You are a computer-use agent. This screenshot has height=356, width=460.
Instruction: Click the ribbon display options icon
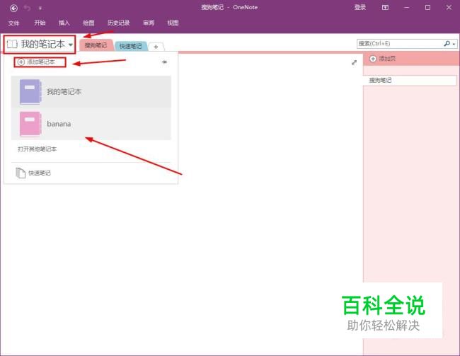tap(385, 8)
